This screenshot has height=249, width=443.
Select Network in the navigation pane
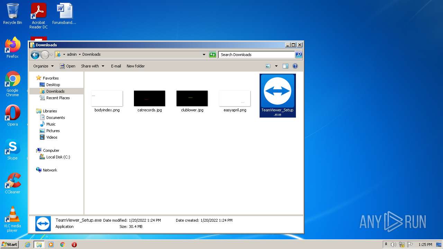[x=50, y=170]
